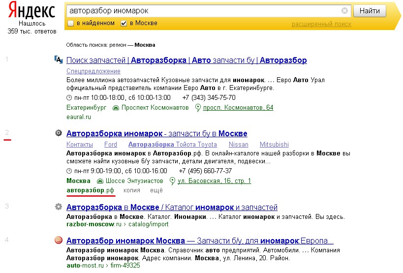Image resolution: width=403 pixels, height=273 pixels.
Task: Click the Спецпредложение link
Action: coord(93,71)
